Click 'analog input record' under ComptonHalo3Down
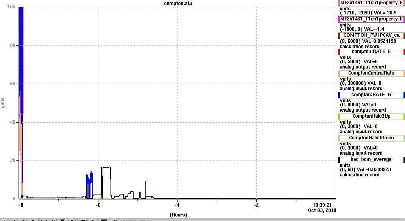 [x=361, y=153]
